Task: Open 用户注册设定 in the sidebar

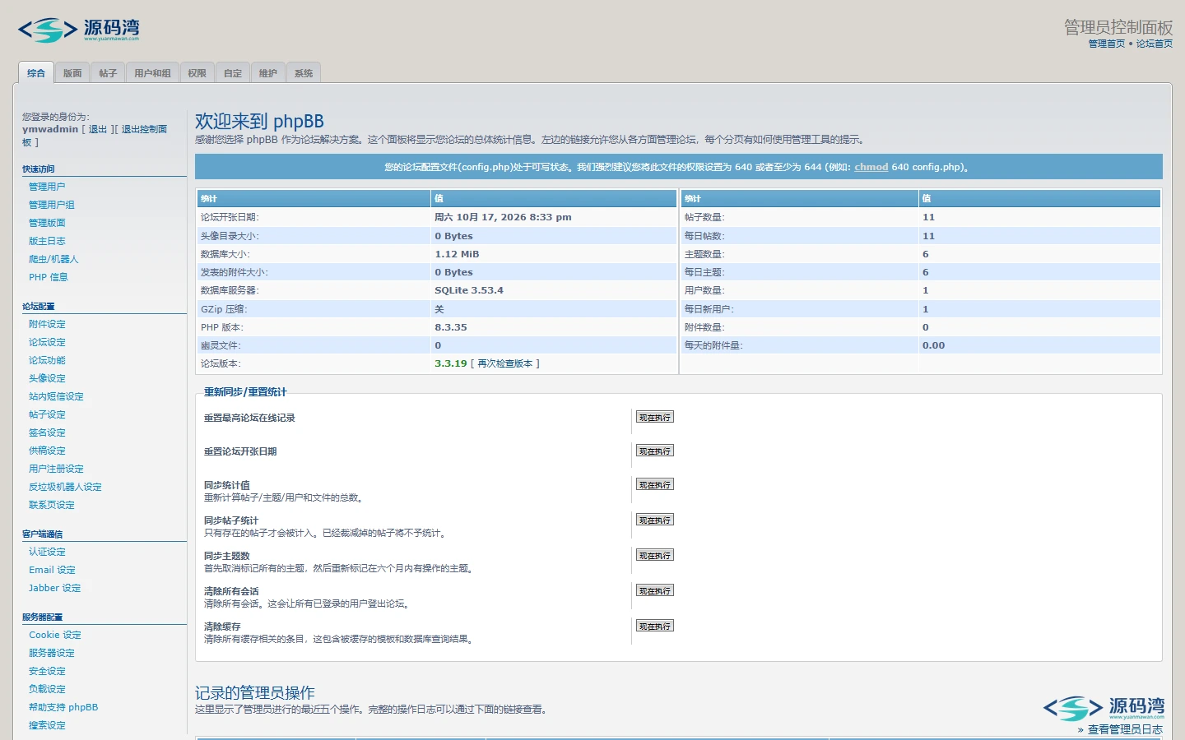Action: point(56,469)
